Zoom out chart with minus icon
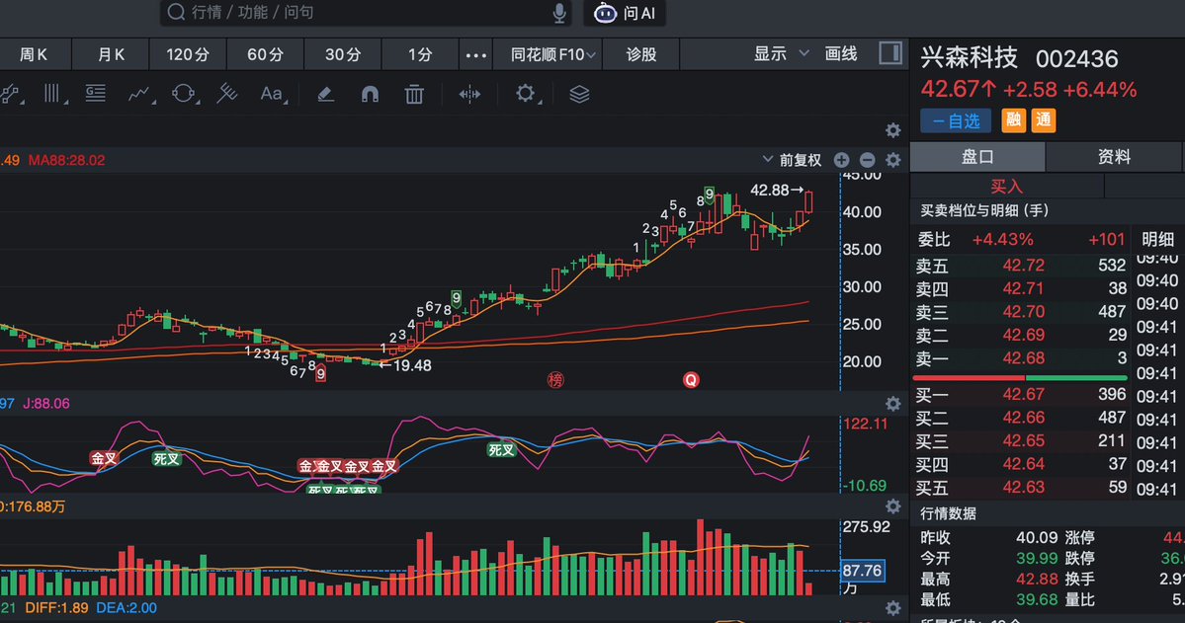The width and height of the screenshot is (1185, 623). pyautogui.click(x=867, y=160)
